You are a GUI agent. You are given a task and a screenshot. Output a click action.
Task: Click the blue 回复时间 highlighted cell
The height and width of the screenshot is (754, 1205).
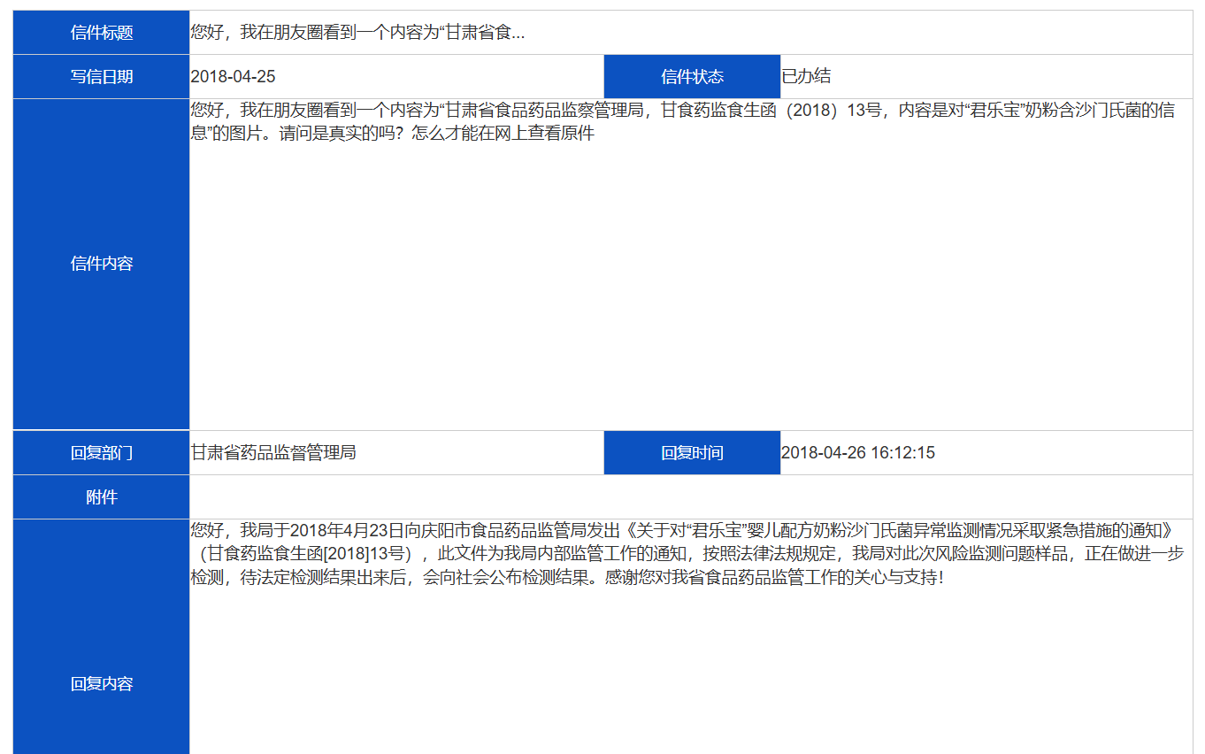691,452
